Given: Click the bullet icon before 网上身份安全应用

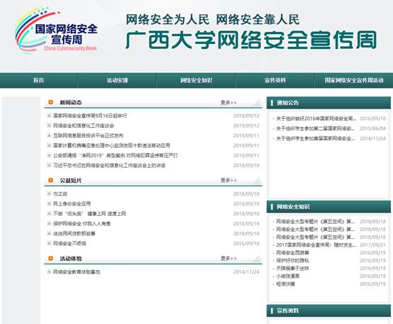Looking at the screenshot, I should pos(49,203).
